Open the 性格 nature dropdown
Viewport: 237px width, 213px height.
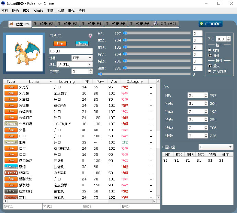[x=82, y=58]
